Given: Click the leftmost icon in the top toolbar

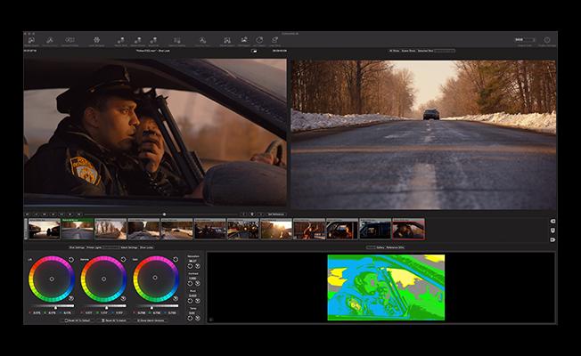Looking at the screenshot, I should (x=31, y=40).
